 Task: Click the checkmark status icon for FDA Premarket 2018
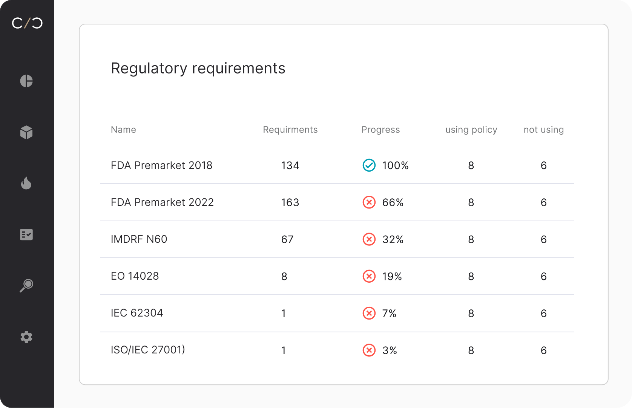click(x=369, y=165)
